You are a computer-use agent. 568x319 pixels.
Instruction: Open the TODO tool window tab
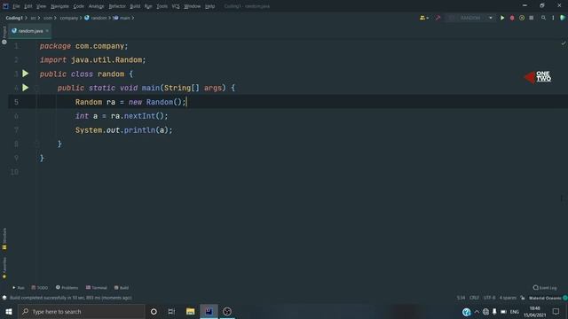pos(39,287)
